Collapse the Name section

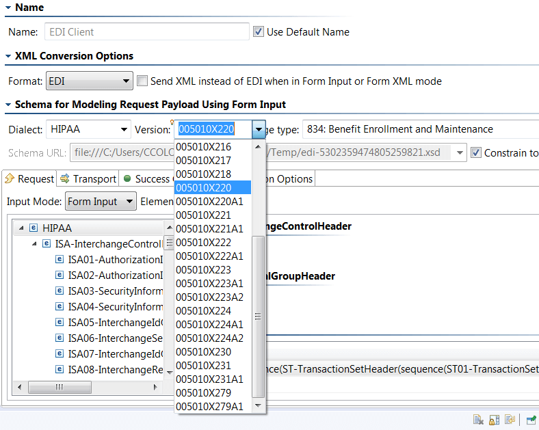pos(8,8)
